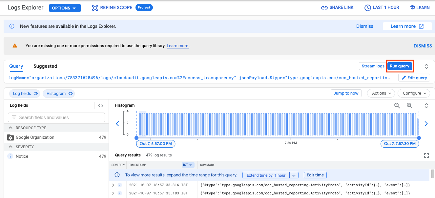This screenshot has height=198, width=435.
Task: Zoom in the histogram with magnifier icon
Action: (409, 105)
